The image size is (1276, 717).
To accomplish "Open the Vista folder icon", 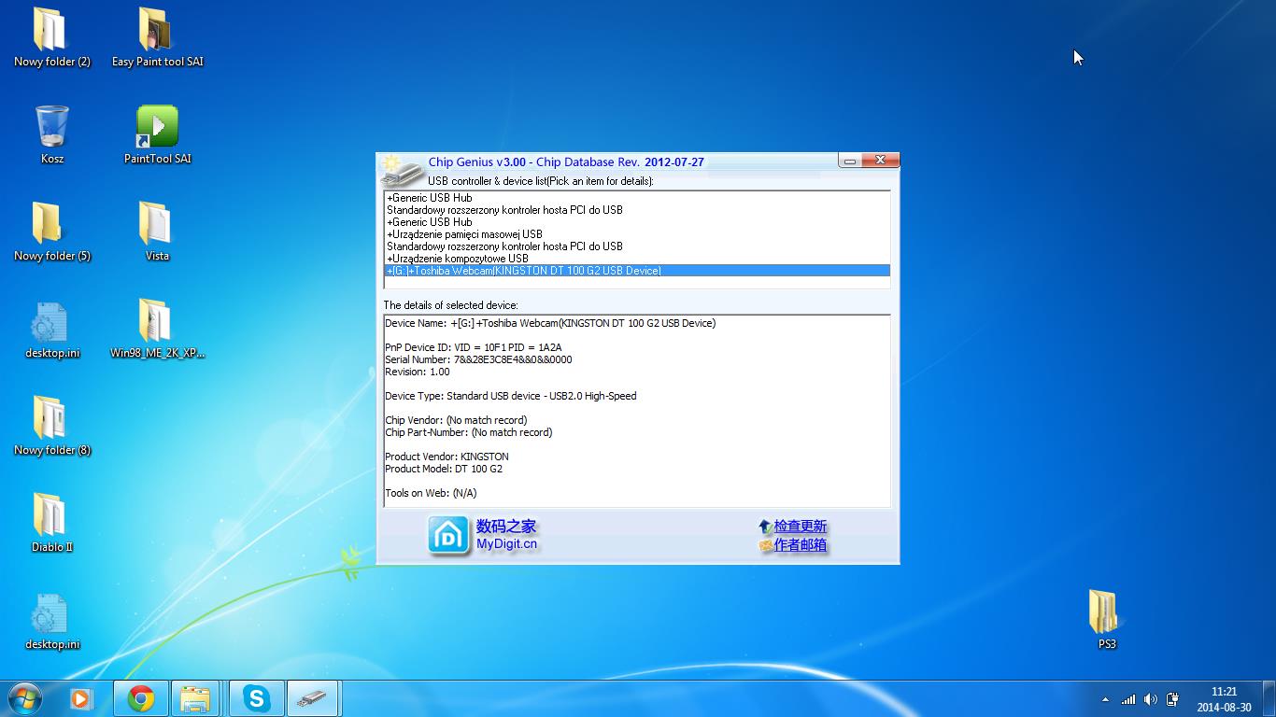I will (157, 232).
